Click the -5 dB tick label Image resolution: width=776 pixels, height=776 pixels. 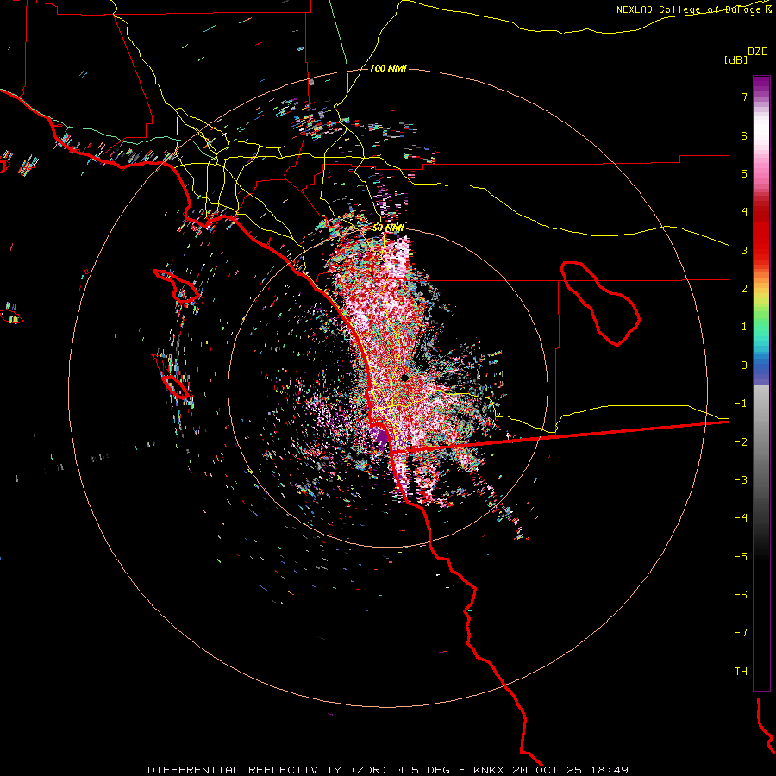coord(741,557)
